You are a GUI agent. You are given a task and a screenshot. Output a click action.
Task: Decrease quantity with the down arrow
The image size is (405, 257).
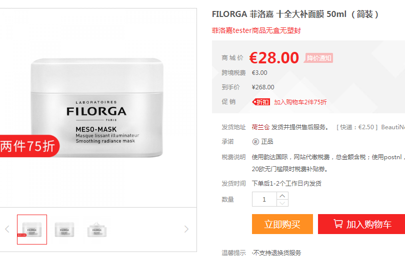(282, 203)
